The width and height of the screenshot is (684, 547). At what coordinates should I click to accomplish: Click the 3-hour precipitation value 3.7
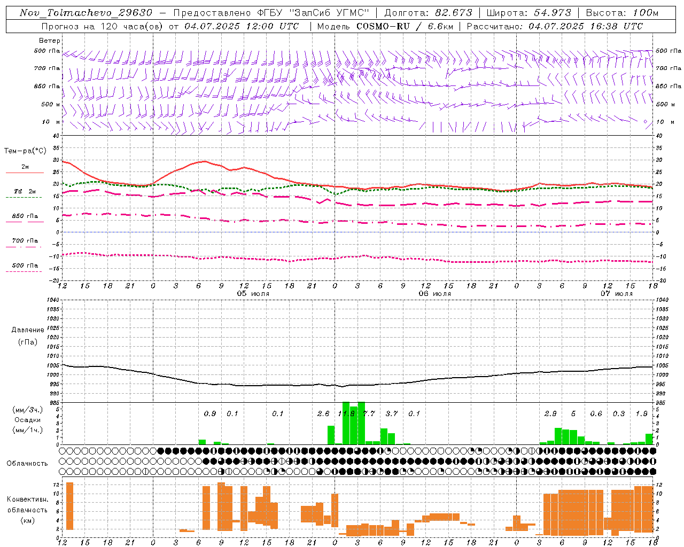point(392,413)
